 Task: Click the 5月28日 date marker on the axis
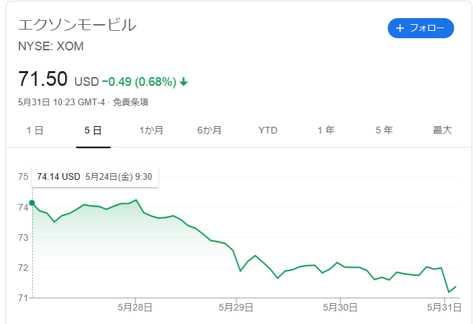tap(135, 307)
